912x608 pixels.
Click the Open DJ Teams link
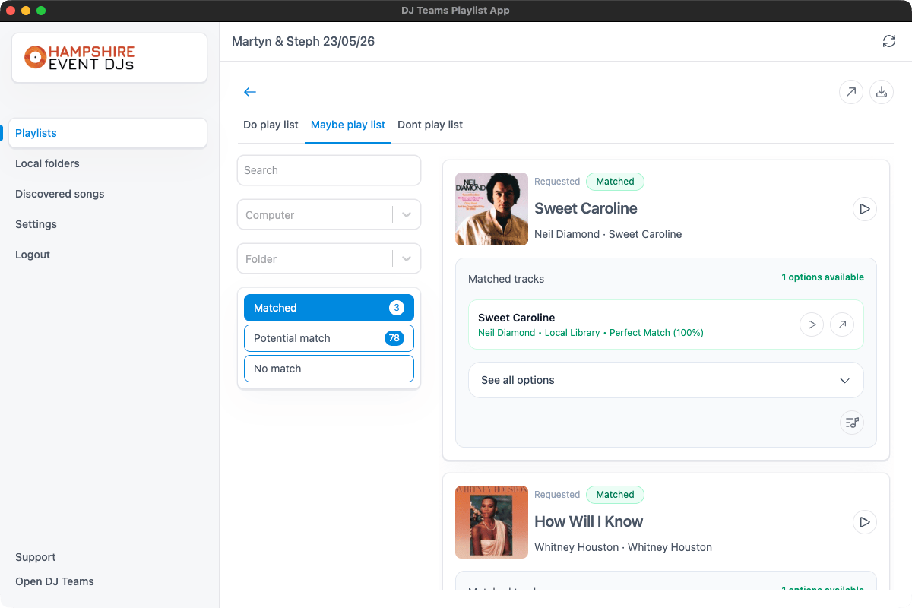pyautogui.click(x=54, y=581)
